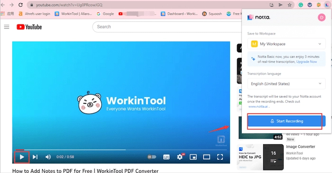Open the Squoosh bookmark
Screen dimensions: 332x173
(x=212, y=14)
